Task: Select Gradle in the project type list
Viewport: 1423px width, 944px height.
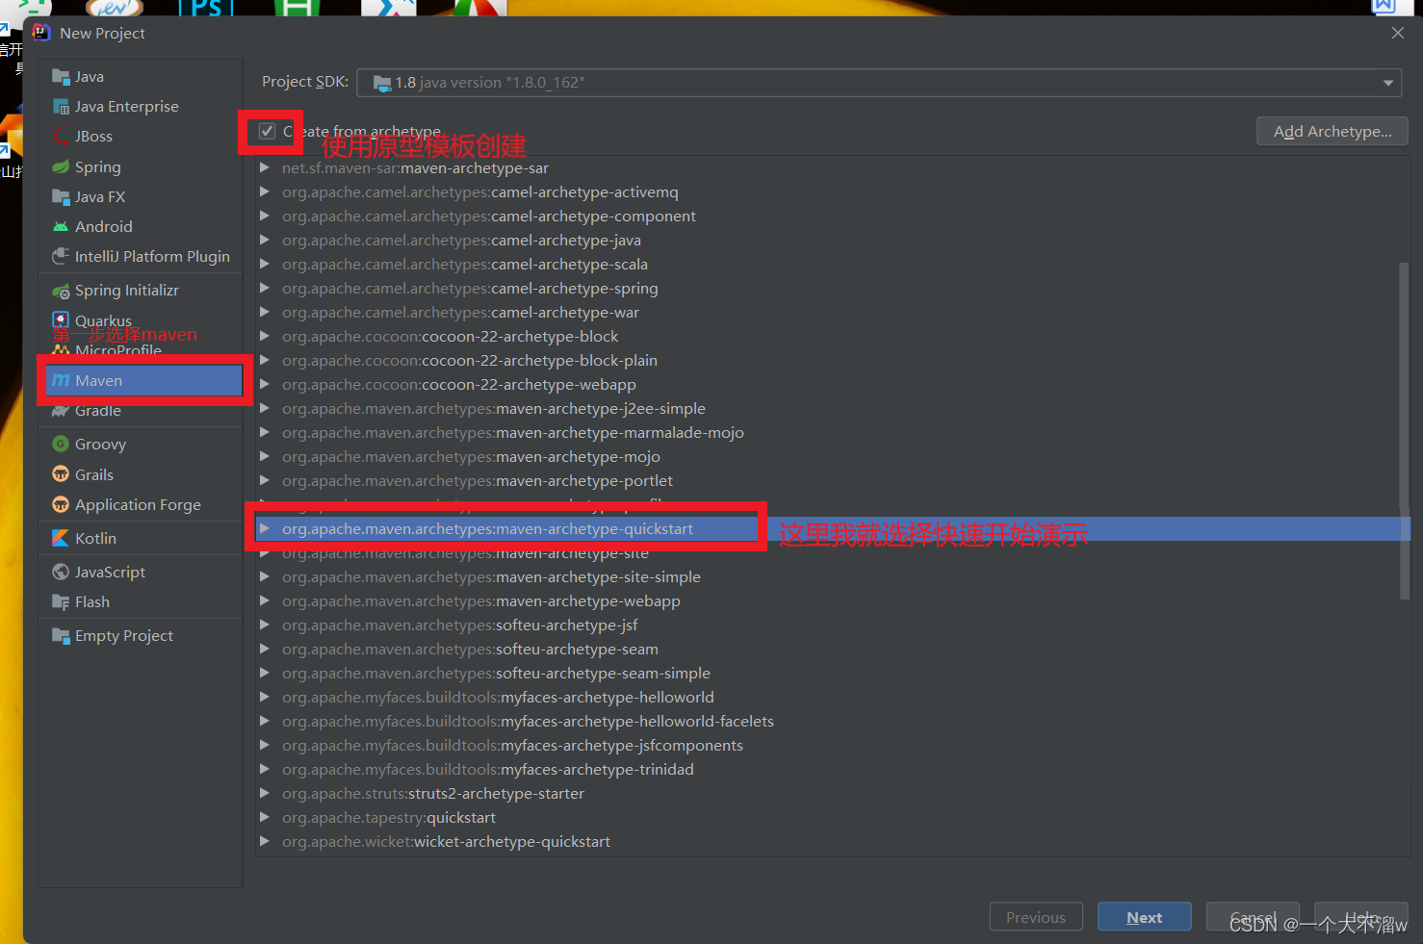Action: point(141,411)
